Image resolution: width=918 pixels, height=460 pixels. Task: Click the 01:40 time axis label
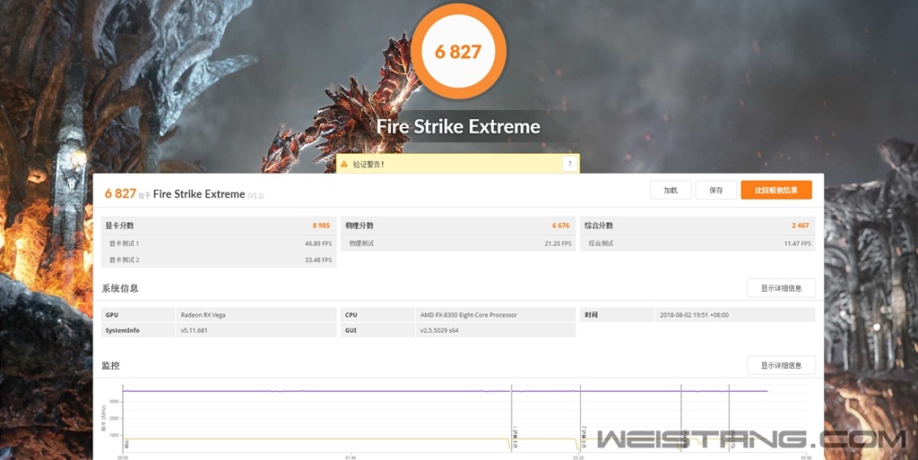pyautogui.click(x=351, y=457)
